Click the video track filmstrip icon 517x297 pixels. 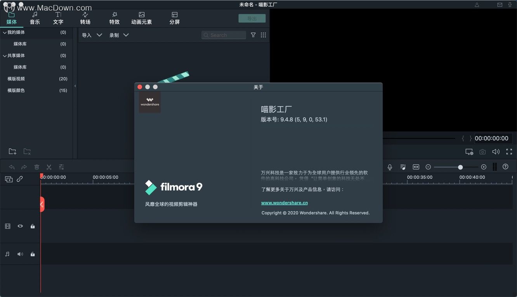tap(8, 226)
